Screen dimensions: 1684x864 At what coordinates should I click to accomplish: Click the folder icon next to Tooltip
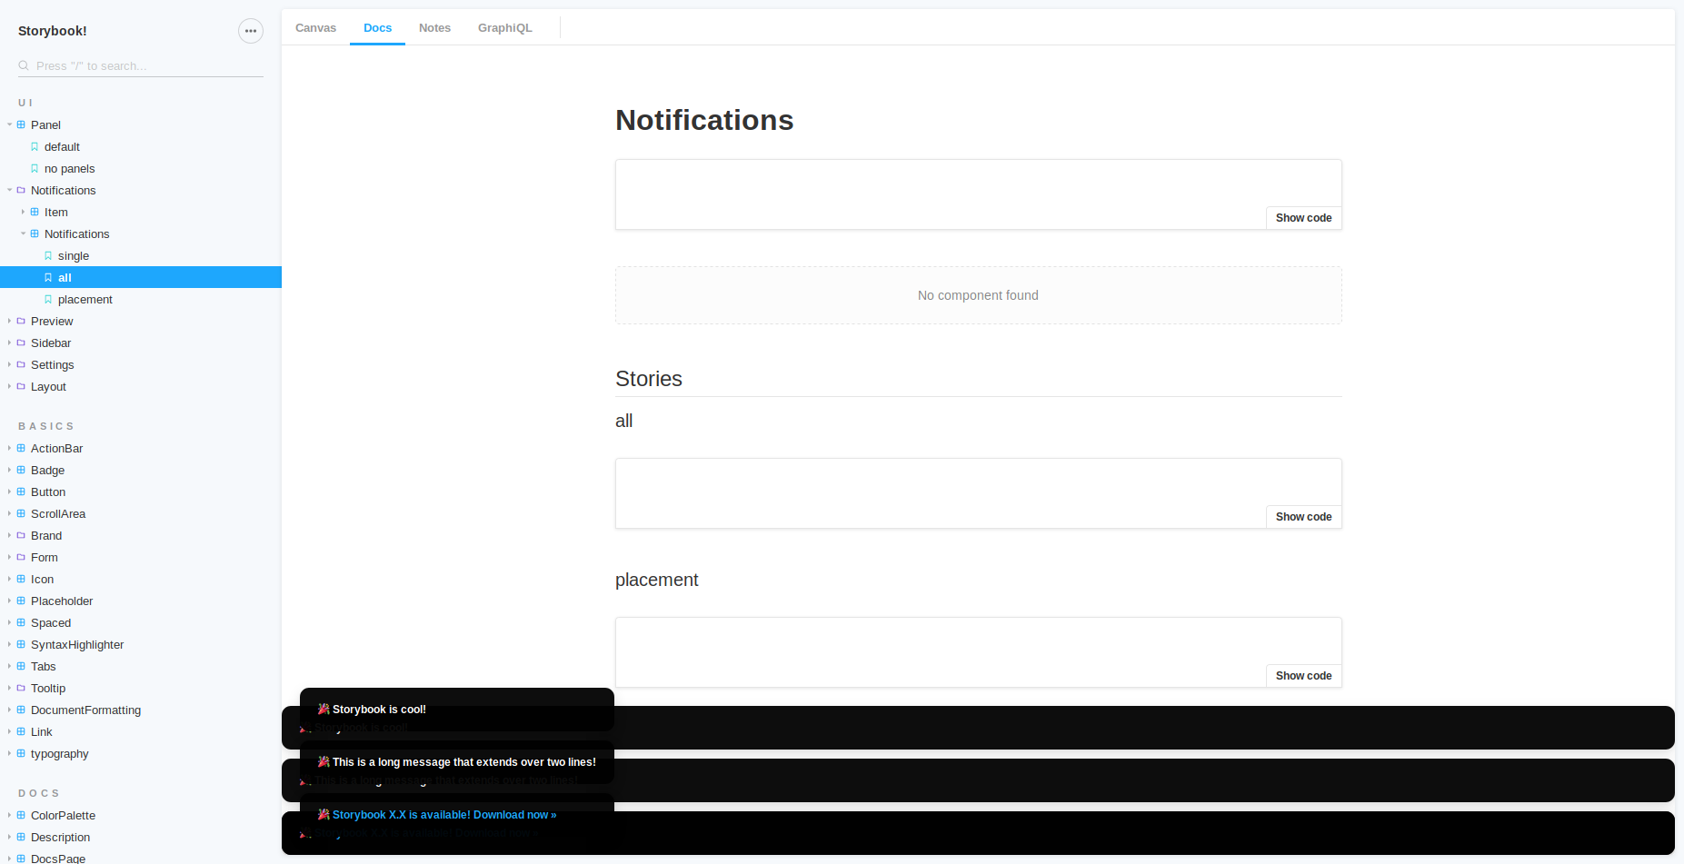pos(21,688)
